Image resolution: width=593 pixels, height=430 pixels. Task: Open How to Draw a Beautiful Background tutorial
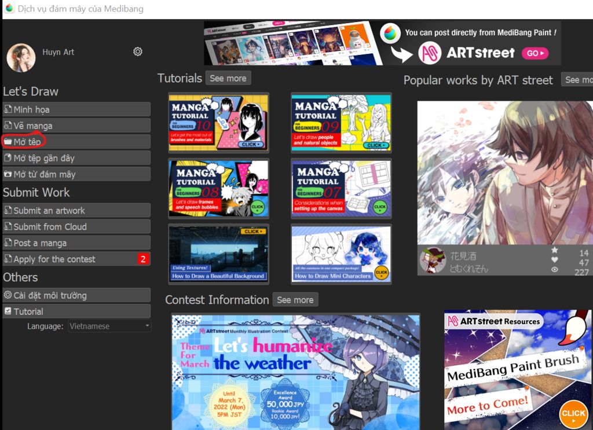pos(218,254)
